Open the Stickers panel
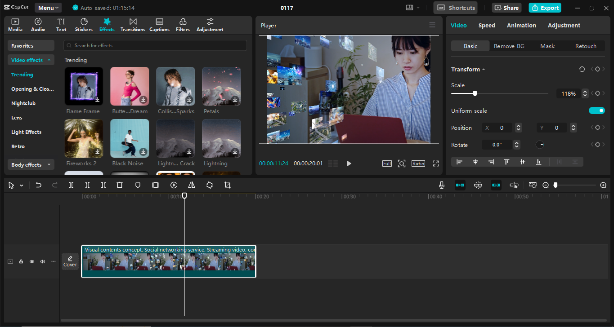The height and width of the screenshot is (327, 614). (x=84, y=24)
